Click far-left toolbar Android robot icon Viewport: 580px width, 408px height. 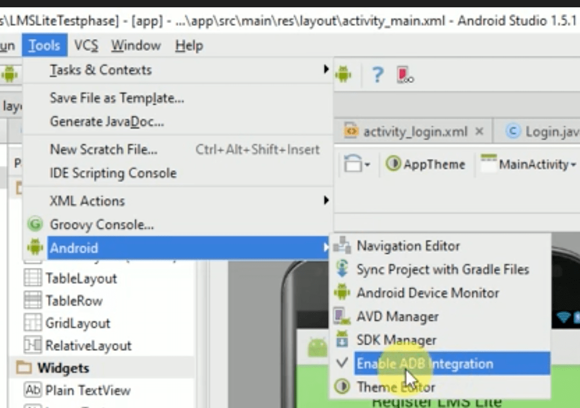click(x=9, y=74)
